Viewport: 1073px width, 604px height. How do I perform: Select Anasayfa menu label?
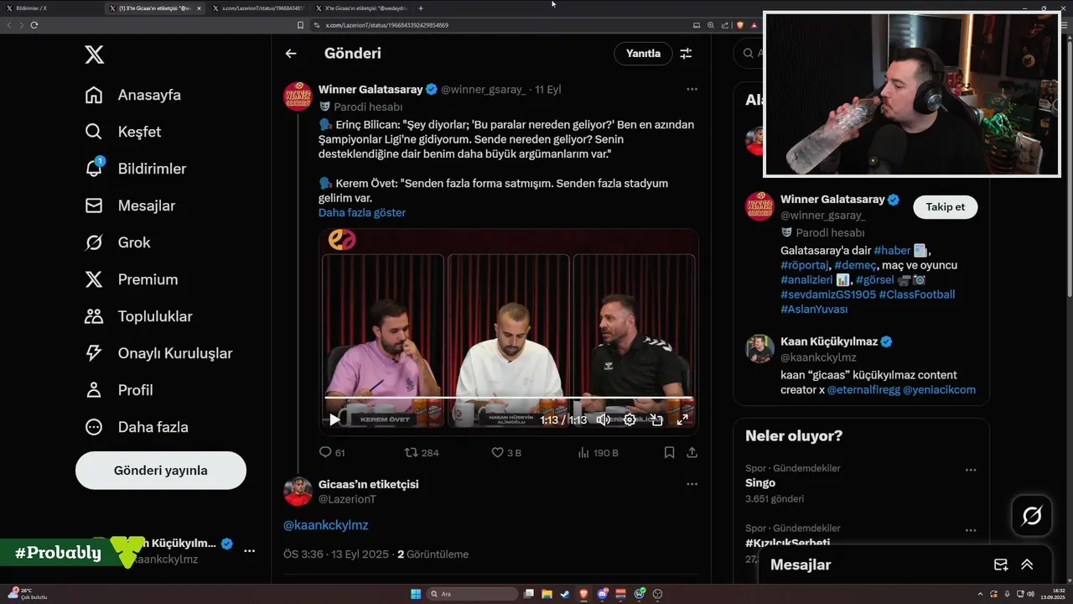(149, 95)
